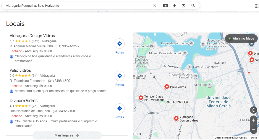The image size is (259, 140).
Task: Click the Termos link on the map
Action: [x=253, y=138]
